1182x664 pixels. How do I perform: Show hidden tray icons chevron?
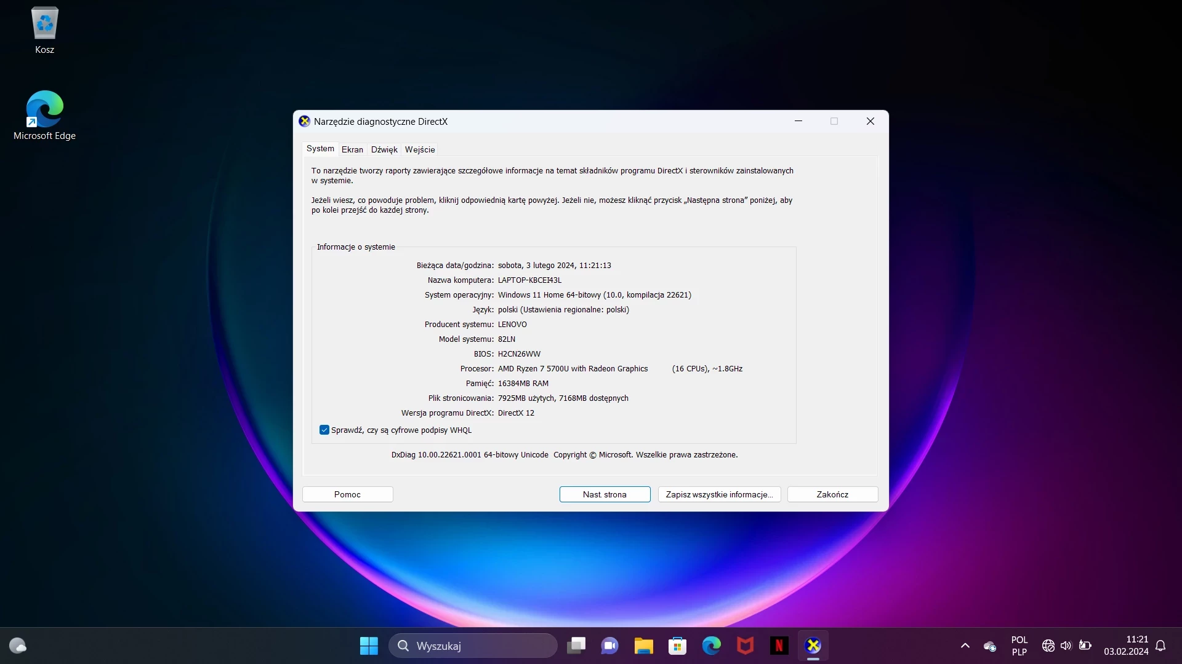pos(965,646)
